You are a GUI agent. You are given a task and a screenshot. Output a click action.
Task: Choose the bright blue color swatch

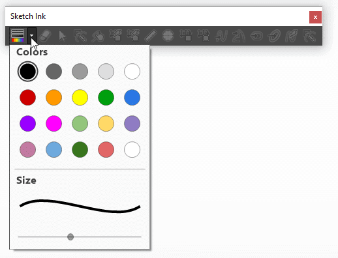point(132,98)
